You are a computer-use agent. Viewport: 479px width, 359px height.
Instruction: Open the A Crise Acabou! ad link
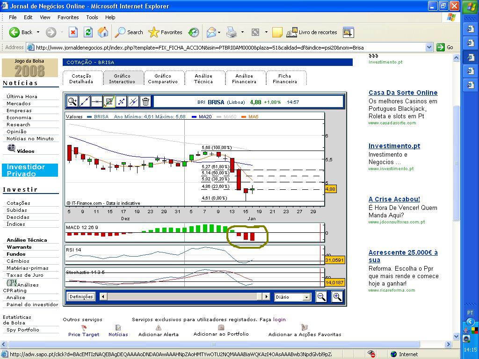tap(394, 199)
